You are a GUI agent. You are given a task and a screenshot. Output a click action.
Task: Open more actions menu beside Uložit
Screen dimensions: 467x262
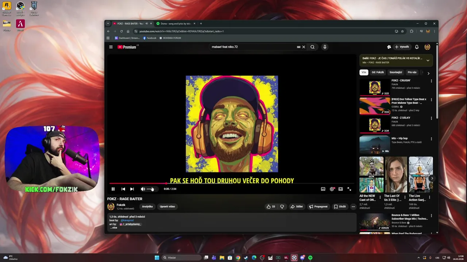353,206
